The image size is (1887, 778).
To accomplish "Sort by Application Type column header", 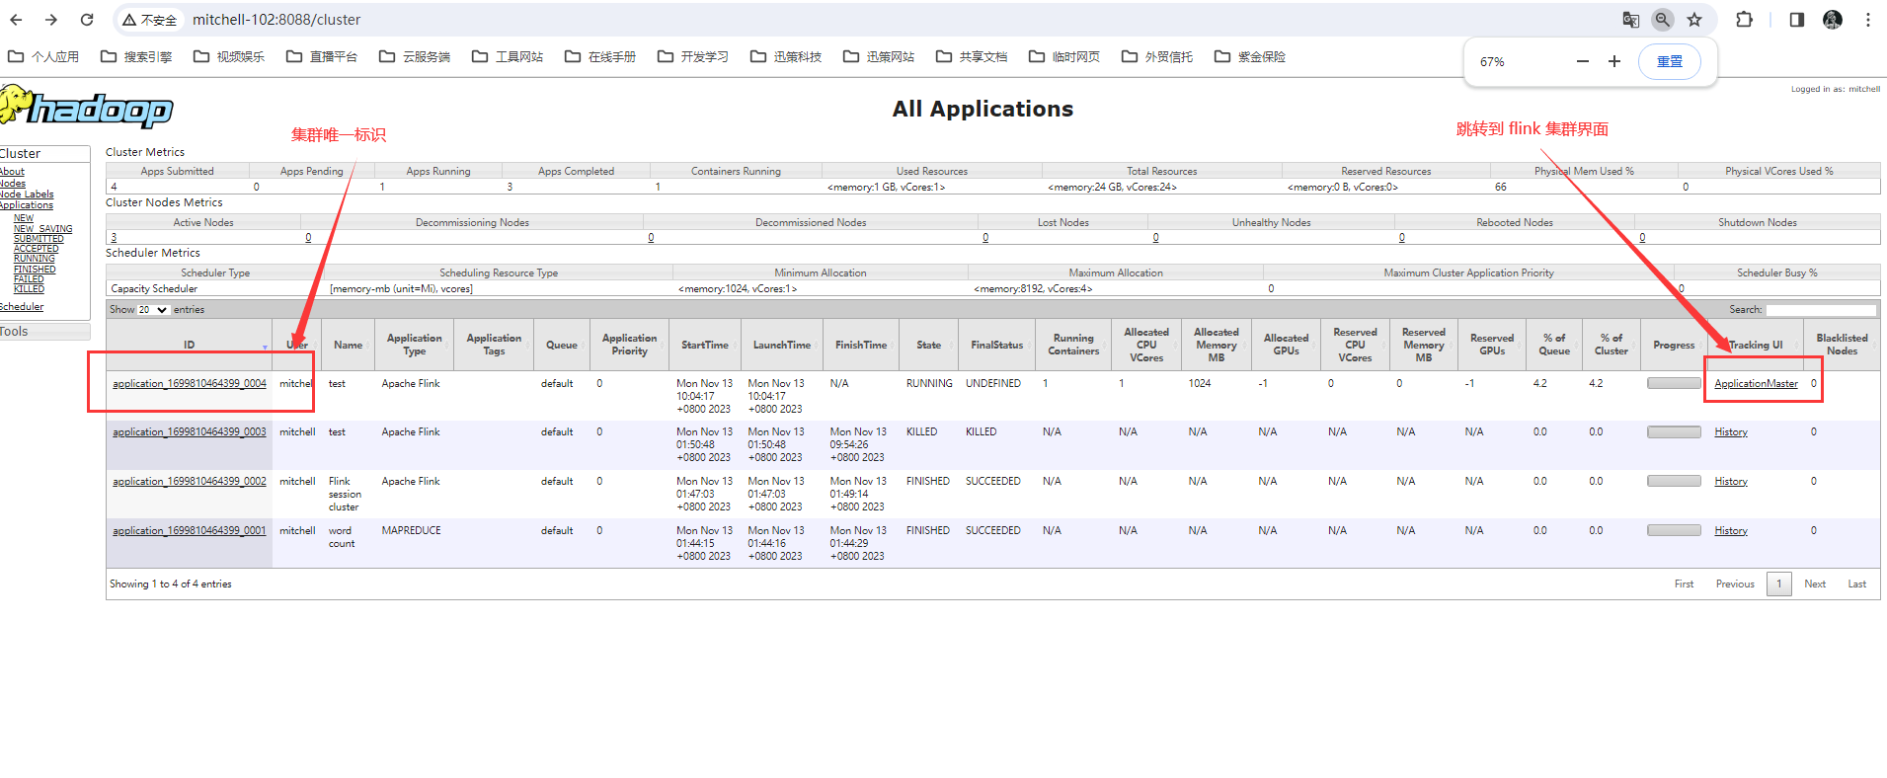I will pos(414,345).
